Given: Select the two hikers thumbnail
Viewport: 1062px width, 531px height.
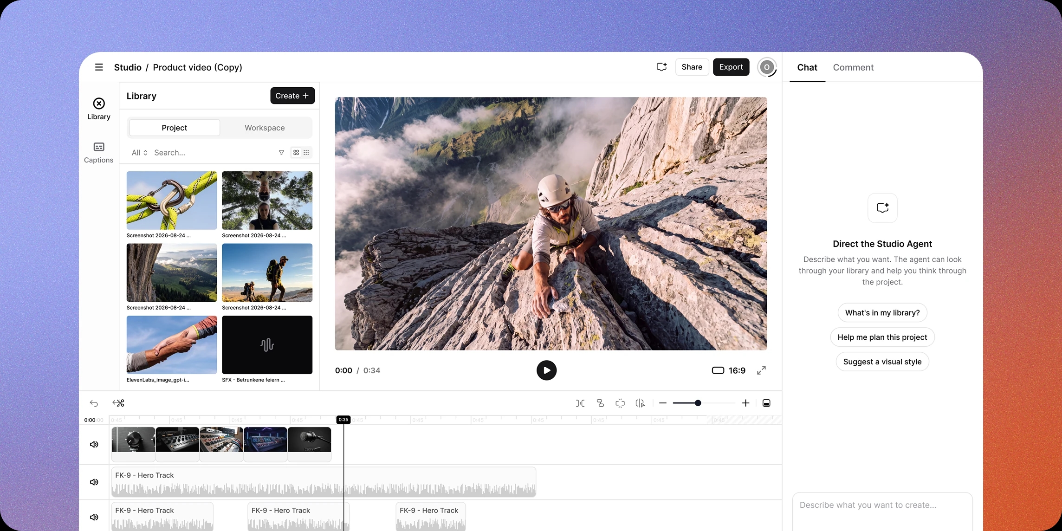Looking at the screenshot, I should coord(267,272).
